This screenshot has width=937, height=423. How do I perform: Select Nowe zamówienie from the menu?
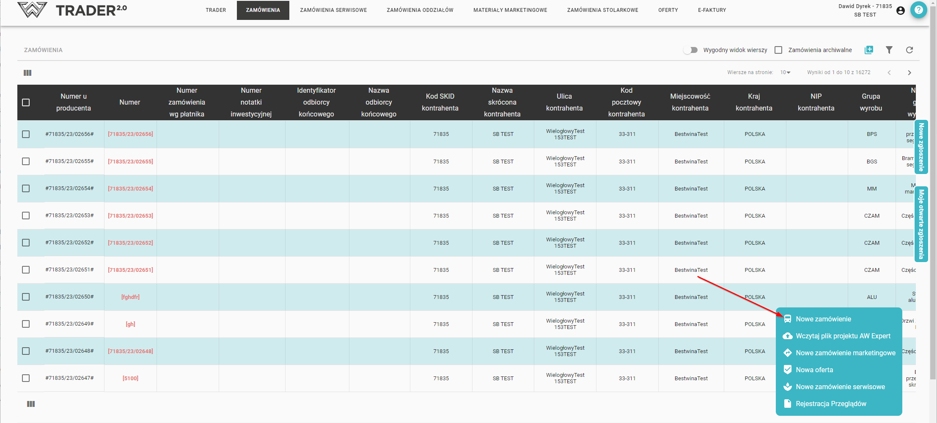pyautogui.click(x=823, y=319)
